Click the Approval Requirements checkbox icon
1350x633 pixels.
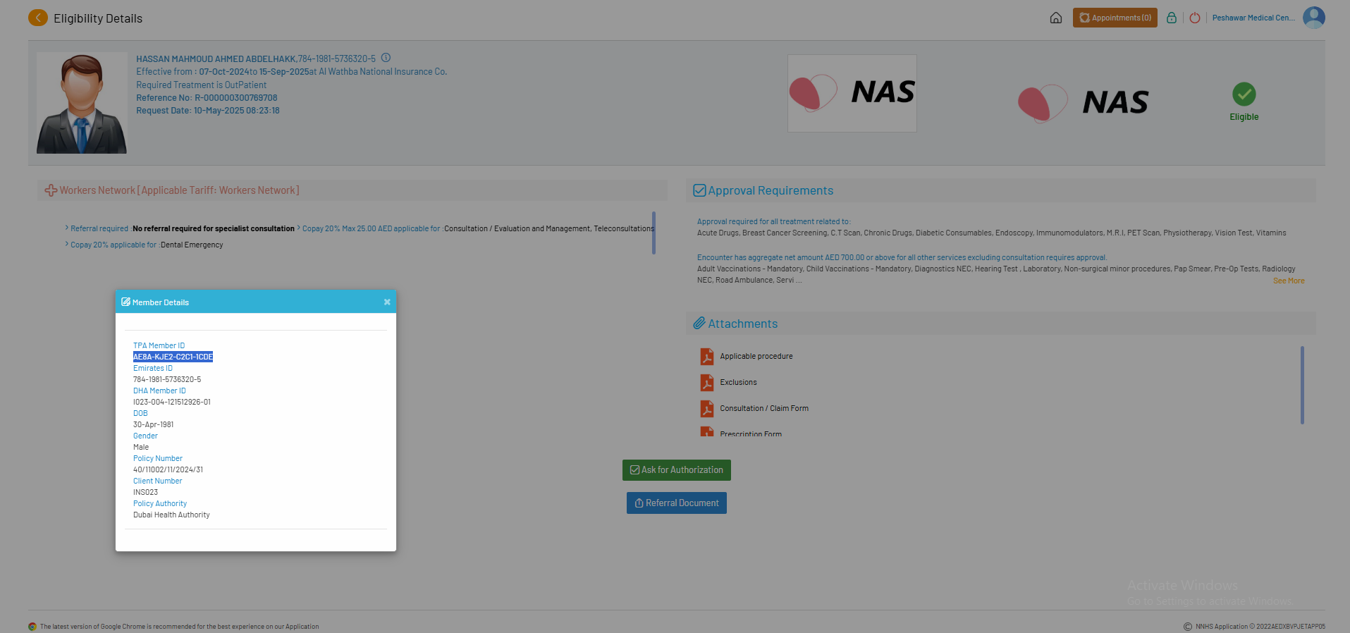699,190
